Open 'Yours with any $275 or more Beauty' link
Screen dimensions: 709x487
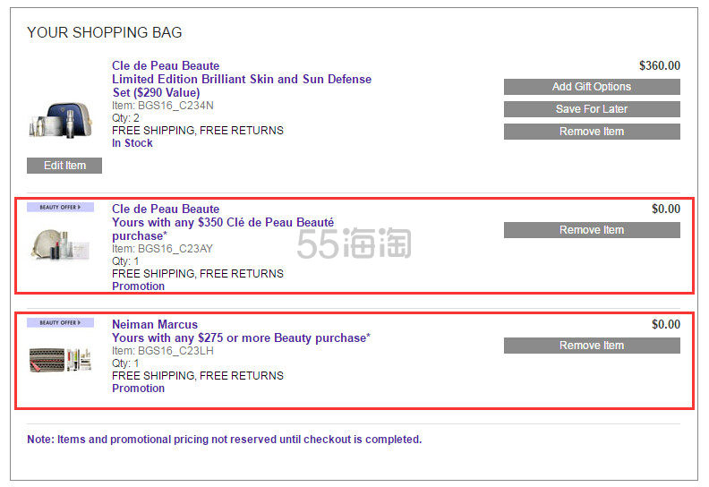pos(241,337)
